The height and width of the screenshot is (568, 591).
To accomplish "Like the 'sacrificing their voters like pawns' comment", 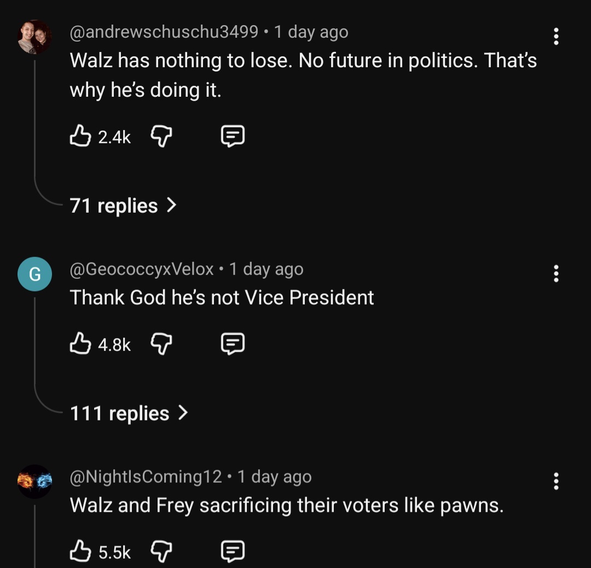I will coord(80,551).
